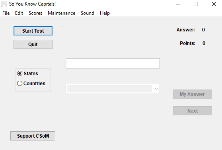Click the disabled capitals combo box field
Image resolution: width=222 pixels, height=150 pixels.
(109, 88)
